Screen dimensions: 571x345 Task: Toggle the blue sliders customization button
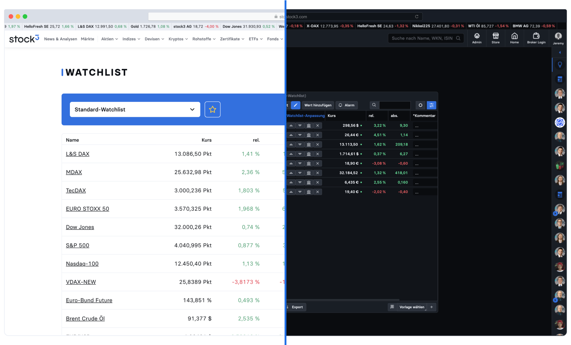pos(432,105)
